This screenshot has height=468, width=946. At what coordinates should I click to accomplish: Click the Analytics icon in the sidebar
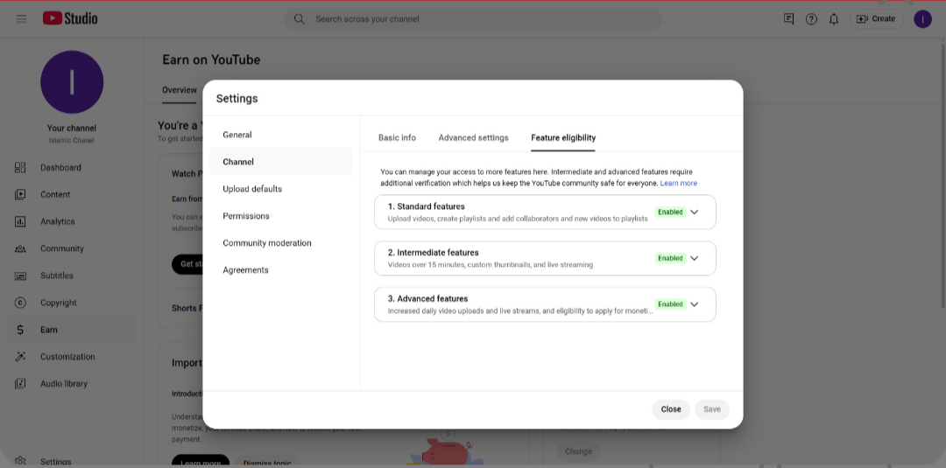20,221
